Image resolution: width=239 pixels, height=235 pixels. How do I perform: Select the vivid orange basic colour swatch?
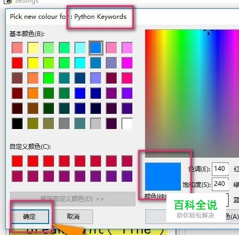pyautogui.click(x=33, y=93)
